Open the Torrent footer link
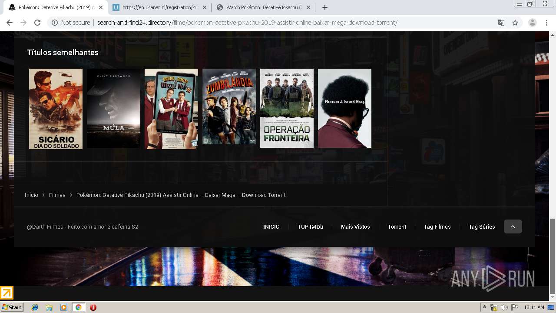556x313 pixels. pos(397,226)
